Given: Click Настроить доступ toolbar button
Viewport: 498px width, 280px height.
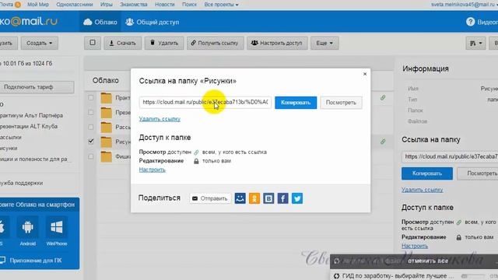Looking at the screenshot, I should pyautogui.click(x=277, y=43).
